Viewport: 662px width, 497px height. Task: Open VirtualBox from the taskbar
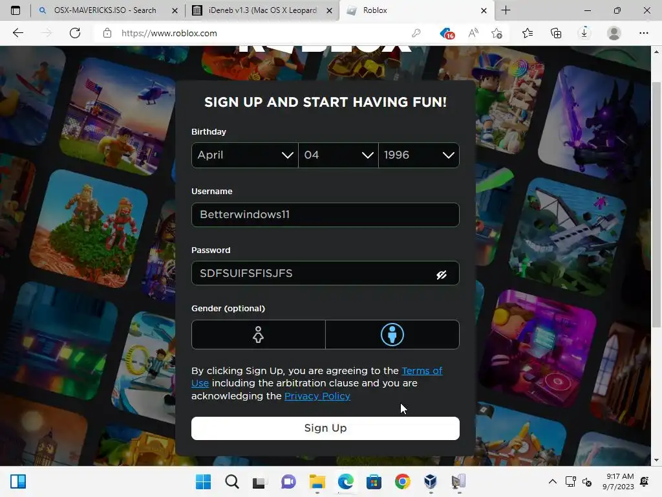point(430,481)
